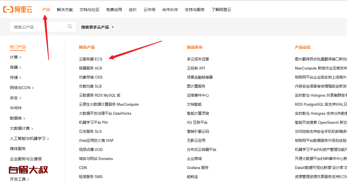
Task: Expand the 网络与CDN category
Action: click(22, 88)
